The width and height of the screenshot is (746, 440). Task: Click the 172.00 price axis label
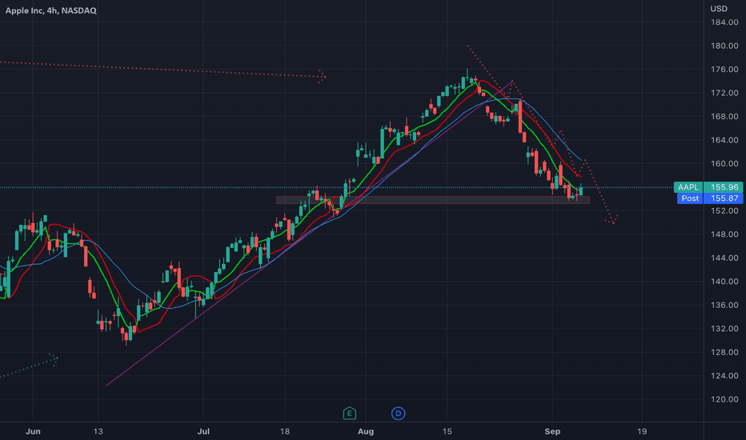point(724,94)
